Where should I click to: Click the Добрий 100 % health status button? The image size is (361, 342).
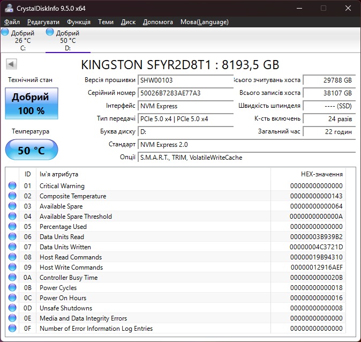point(32,103)
